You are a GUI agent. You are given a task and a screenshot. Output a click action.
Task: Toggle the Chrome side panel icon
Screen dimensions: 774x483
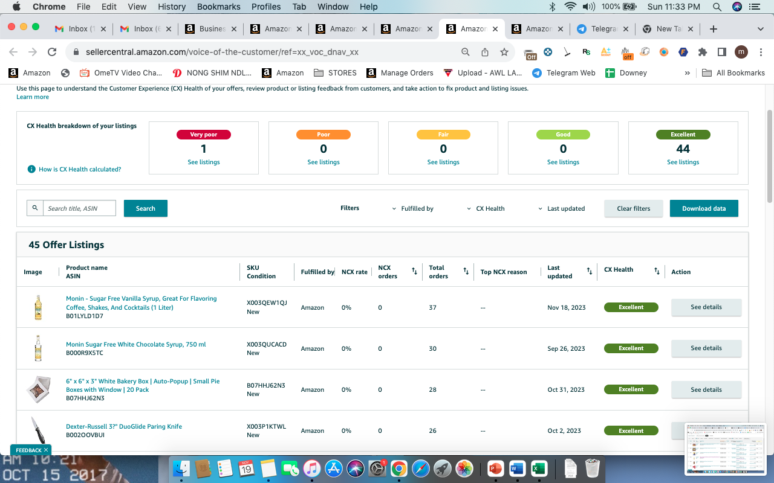click(x=722, y=52)
